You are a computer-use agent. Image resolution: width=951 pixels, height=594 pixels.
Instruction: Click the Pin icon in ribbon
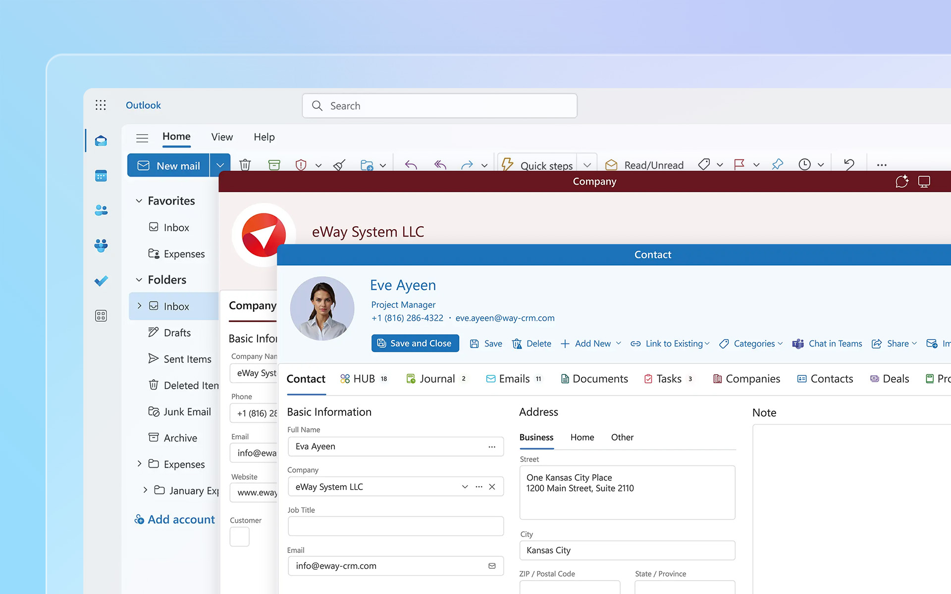(778, 164)
